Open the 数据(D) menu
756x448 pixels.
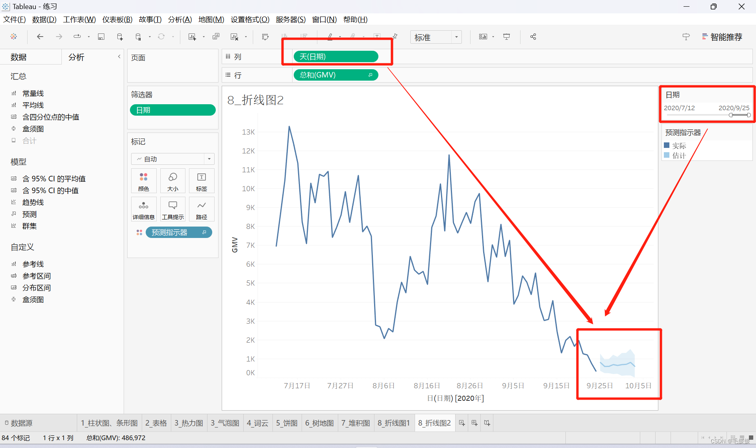pyautogui.click(x=44, y=19)
